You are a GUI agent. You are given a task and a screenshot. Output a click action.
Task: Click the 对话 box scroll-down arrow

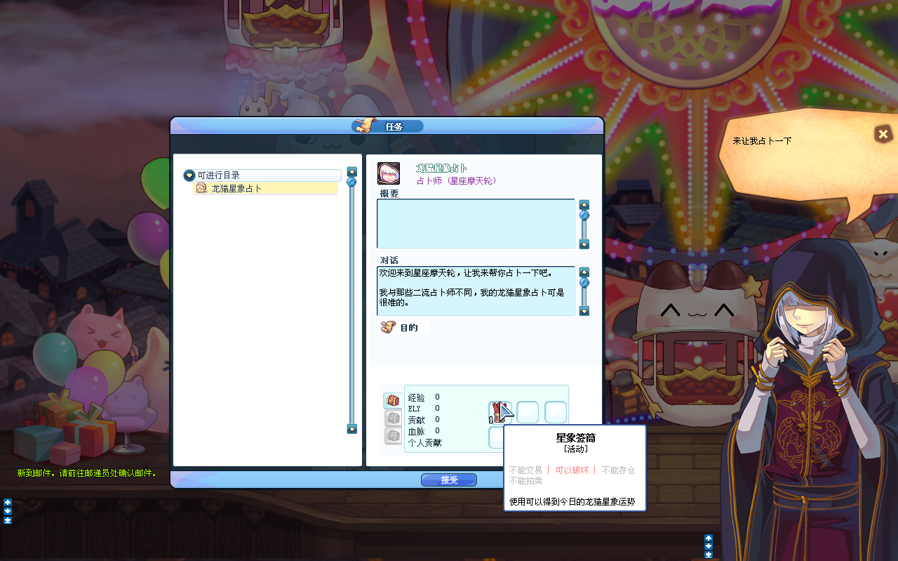tap(584, 311)
